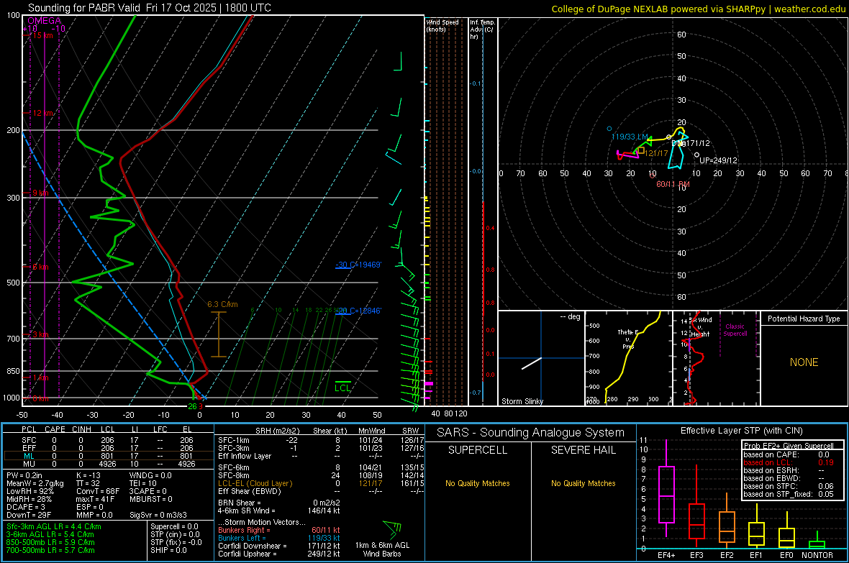This screenshot has height=563, width=849.
Task: Click the NONE hazard type text
Action: pyautogui.click(x=804, y=362)
